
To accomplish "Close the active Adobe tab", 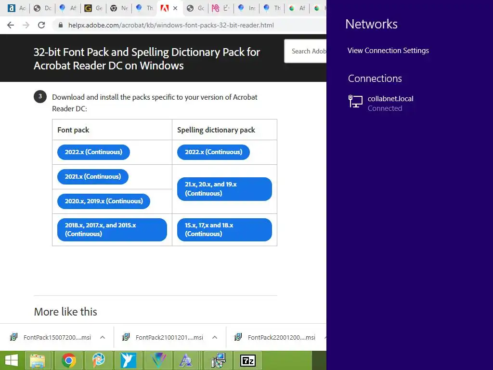I will click(x=175, y=8).
